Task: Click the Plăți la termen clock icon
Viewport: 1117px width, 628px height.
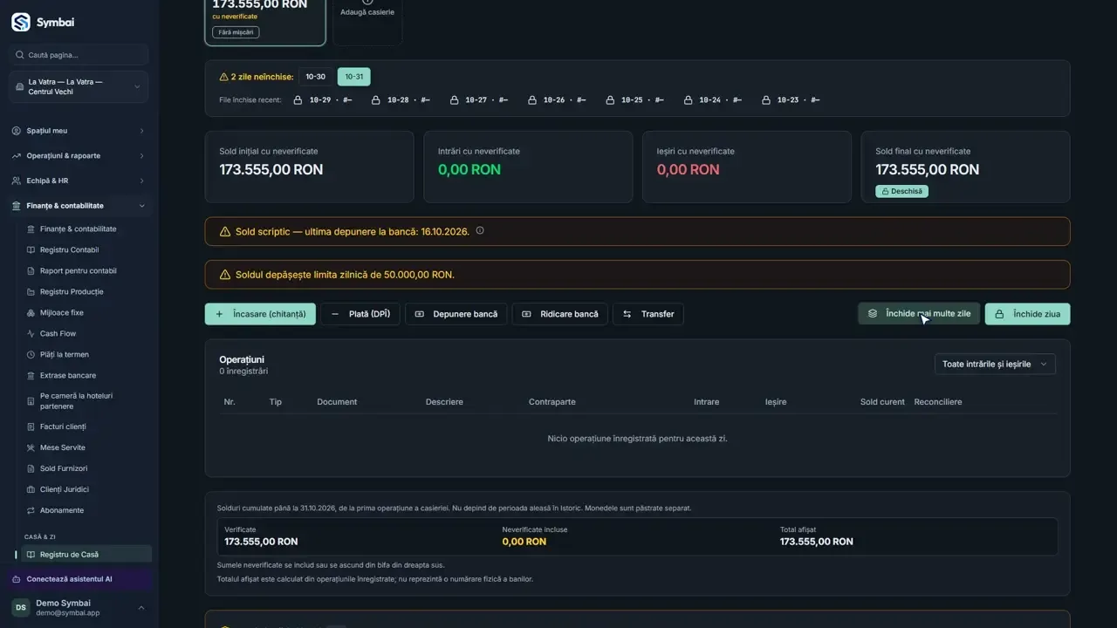Action: [31, 355]
